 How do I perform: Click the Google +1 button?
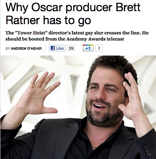pos(88,48)
